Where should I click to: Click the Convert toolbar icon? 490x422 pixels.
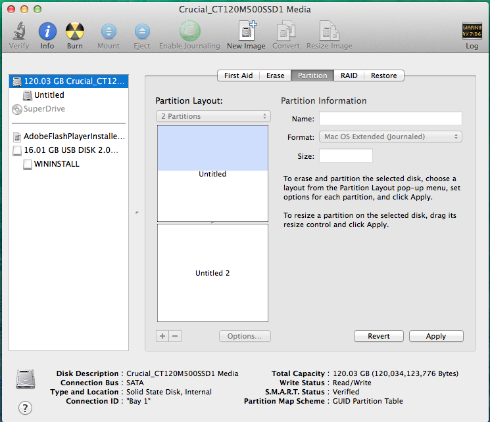tap(285, 31)
